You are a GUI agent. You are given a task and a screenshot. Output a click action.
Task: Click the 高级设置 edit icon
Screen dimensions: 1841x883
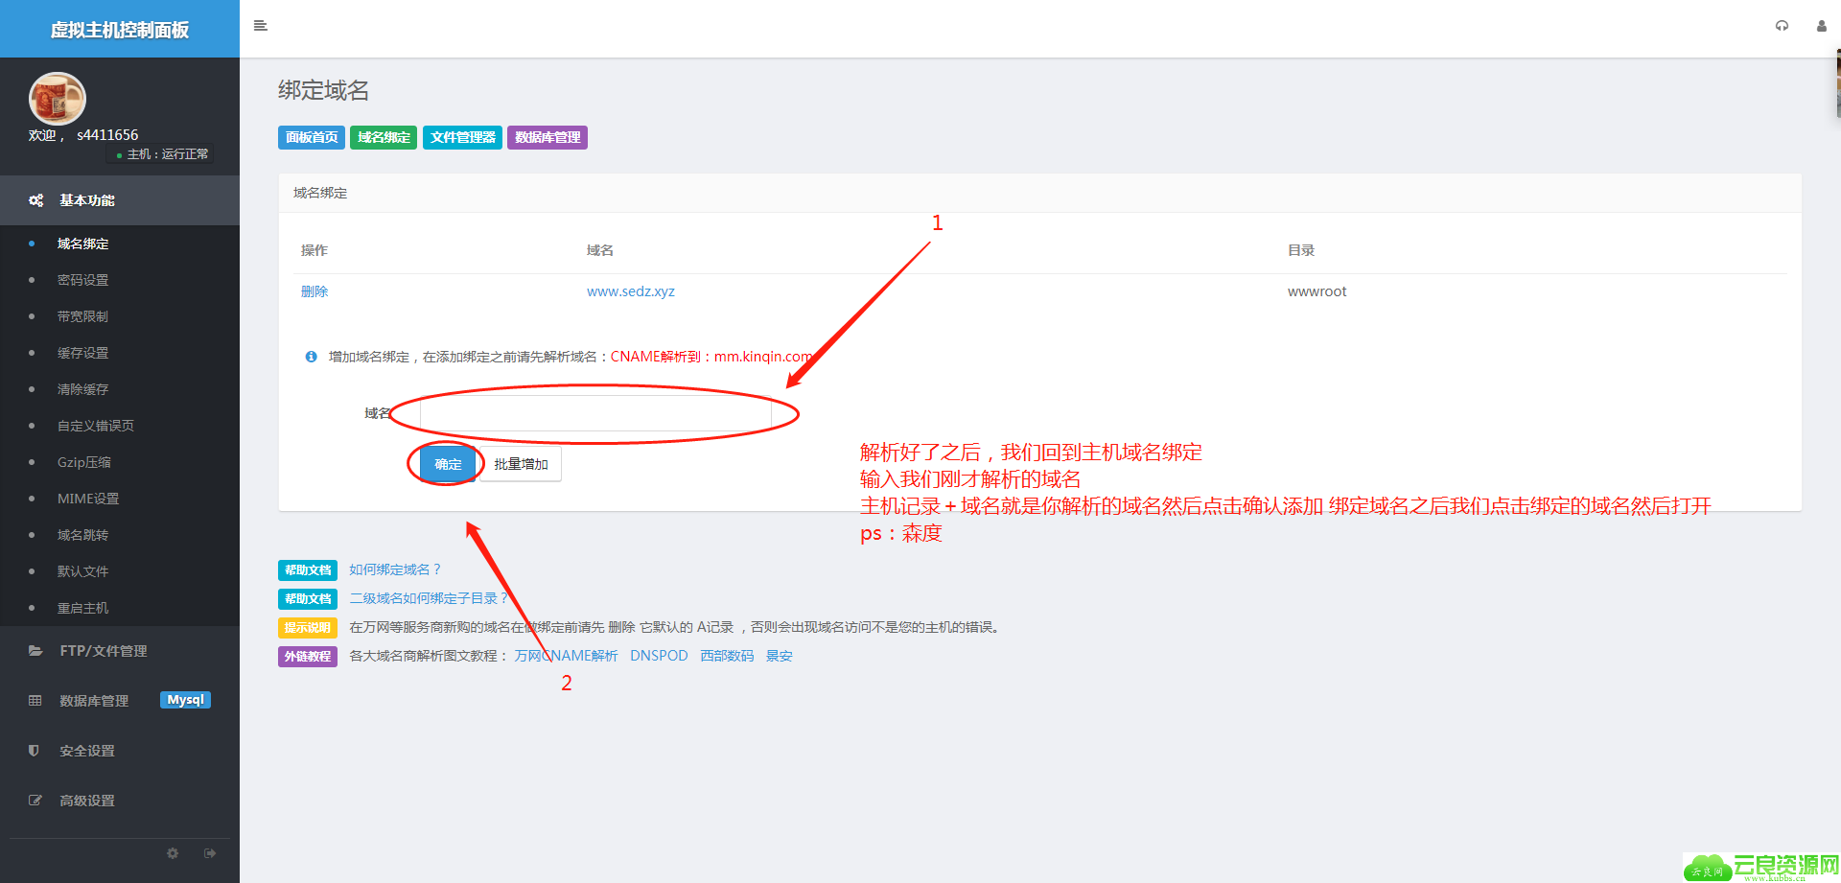(x=35, y=801)
